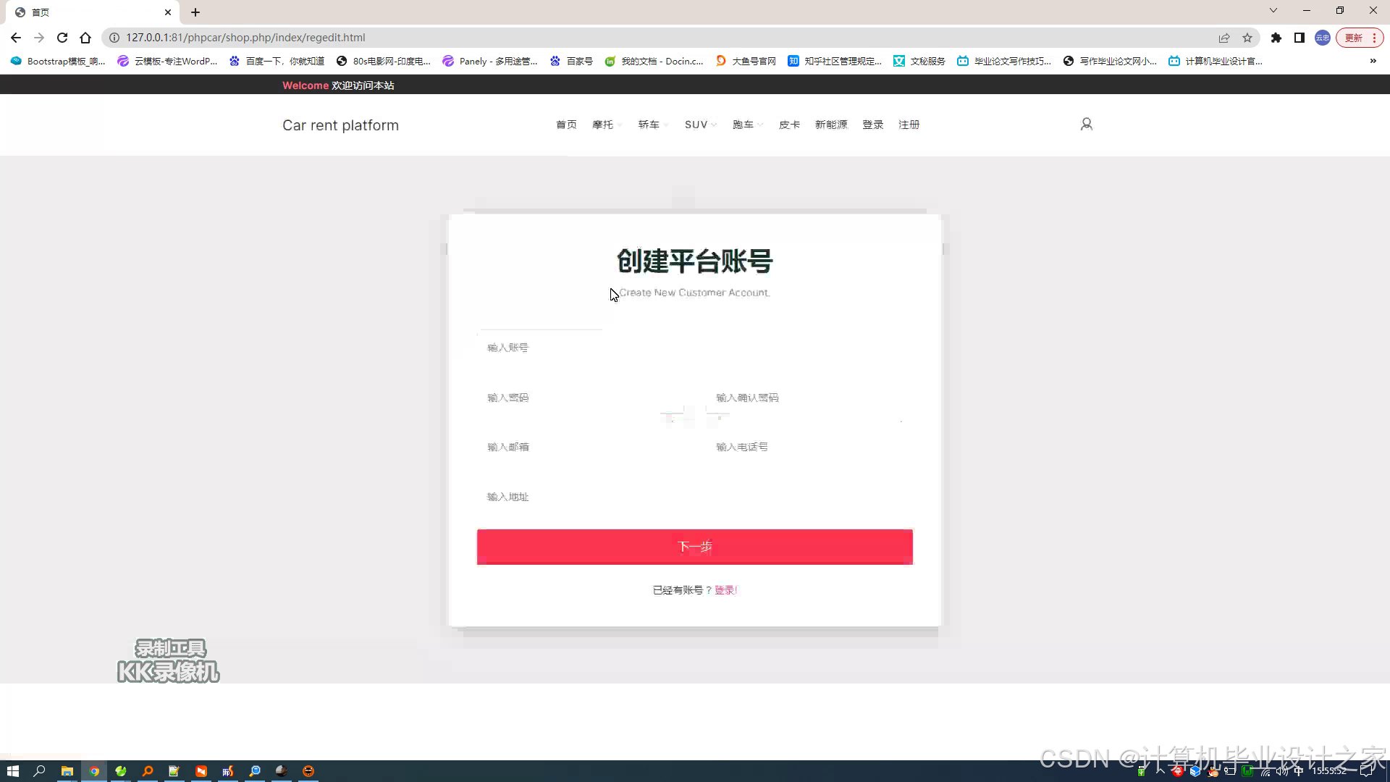Open File Explorer from taskbar

pyautogui.click(x=67, y=771)
